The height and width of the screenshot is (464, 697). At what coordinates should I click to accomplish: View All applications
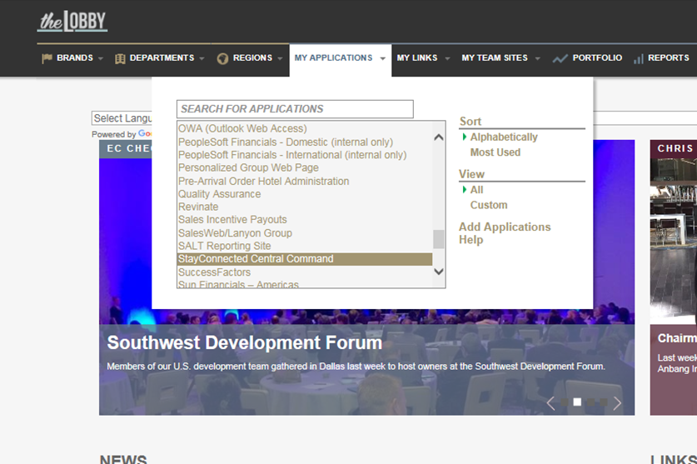476,190
